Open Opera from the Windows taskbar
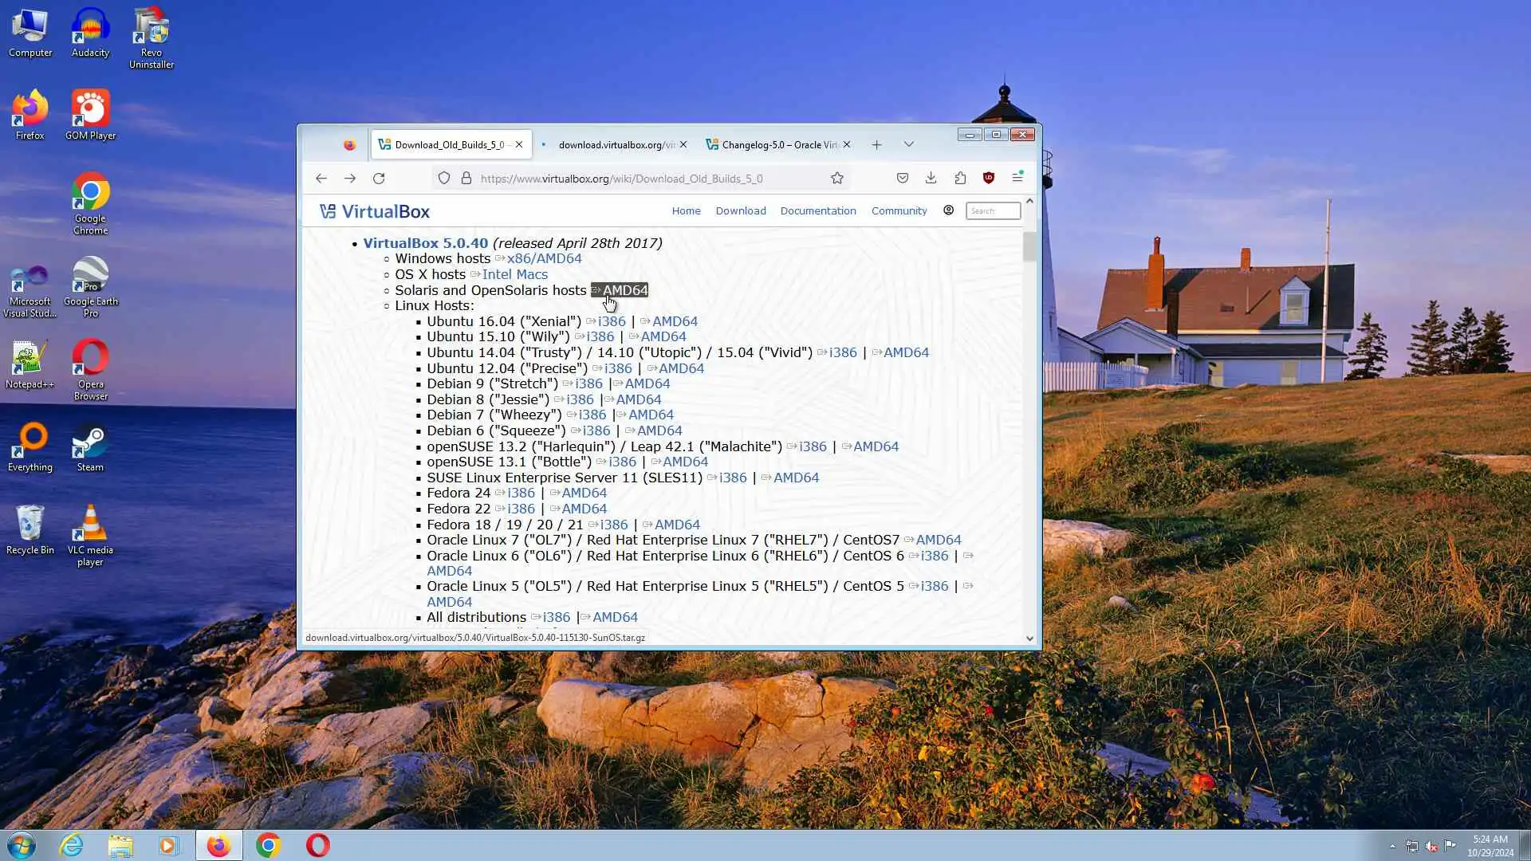Screen dimensions: 1531x861 coord(317,845)
